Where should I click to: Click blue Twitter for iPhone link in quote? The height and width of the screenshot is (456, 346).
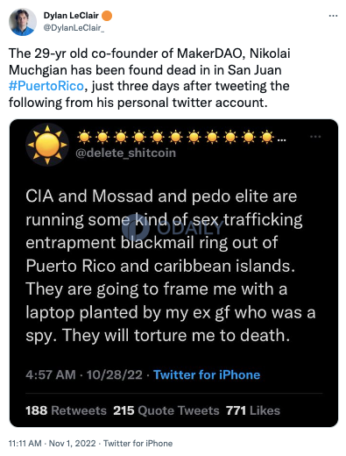(x=207, y=374)
